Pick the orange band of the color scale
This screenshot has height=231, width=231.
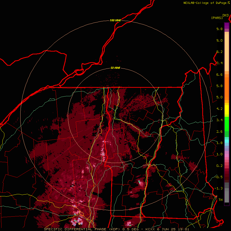[227, 88]
